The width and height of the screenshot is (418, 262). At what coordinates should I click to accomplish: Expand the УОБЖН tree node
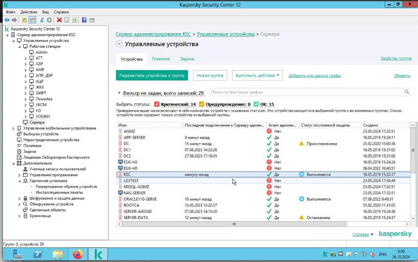[26, 116]
